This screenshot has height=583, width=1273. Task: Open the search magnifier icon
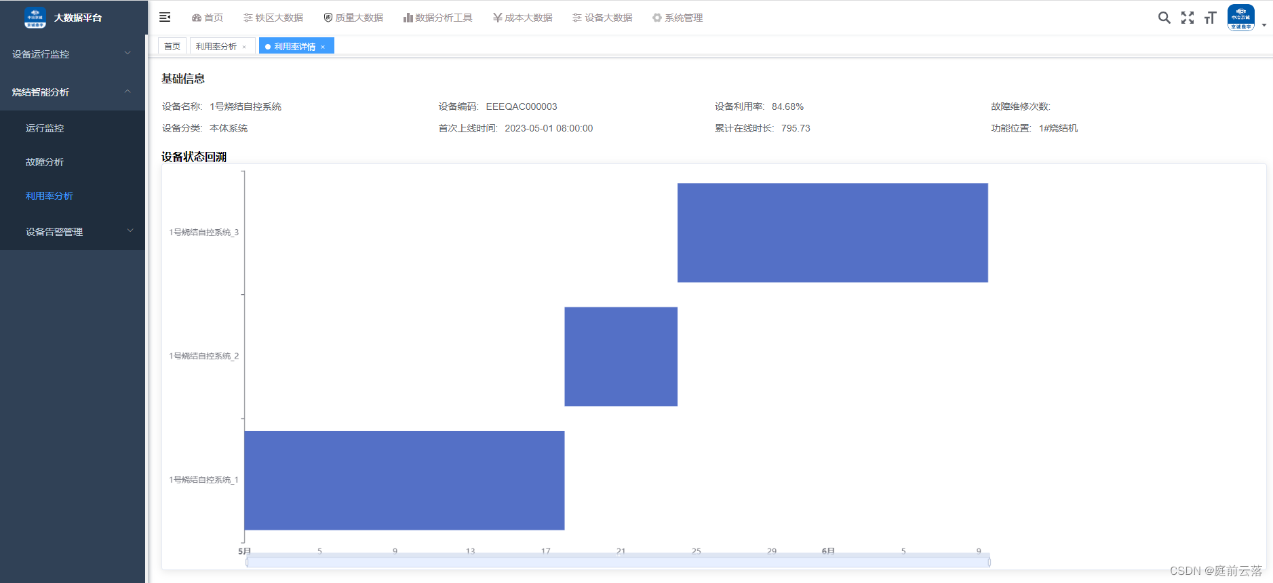pos(1164,18)
